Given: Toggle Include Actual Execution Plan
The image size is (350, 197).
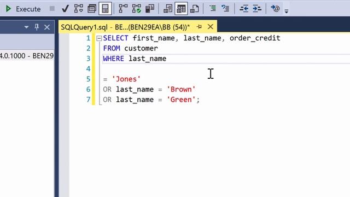Looking at the screenshot, I should (123, 9).
